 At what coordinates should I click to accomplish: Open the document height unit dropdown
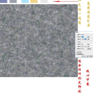(90, 47)
